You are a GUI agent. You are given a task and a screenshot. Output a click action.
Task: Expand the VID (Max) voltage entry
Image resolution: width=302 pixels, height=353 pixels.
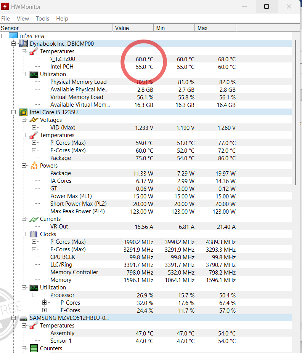(34, 128)
